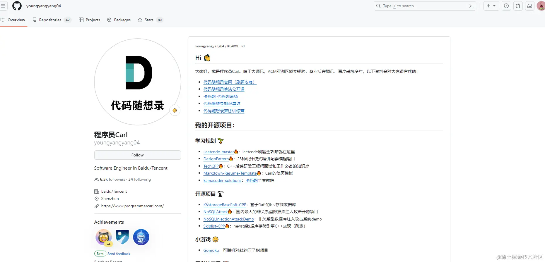This screenshot has height=262, width=545.
Task: Click the Repositories count badge 42
Action: point(68,20)
